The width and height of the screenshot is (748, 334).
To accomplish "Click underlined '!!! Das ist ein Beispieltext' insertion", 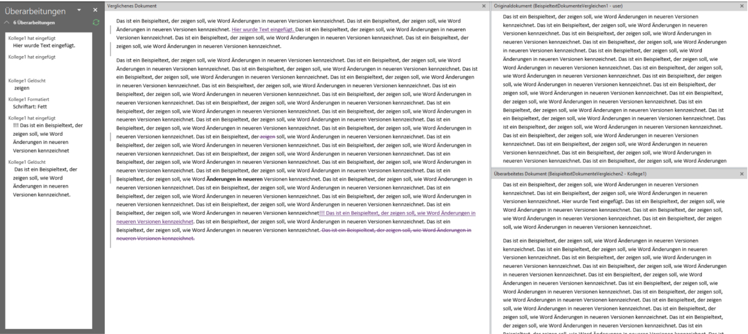I will pyautogui.click(x=396, y=213).
